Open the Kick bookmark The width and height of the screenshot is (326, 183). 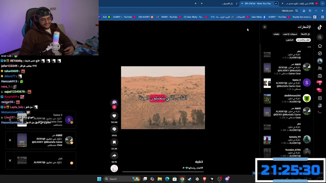tap(106, 17)
